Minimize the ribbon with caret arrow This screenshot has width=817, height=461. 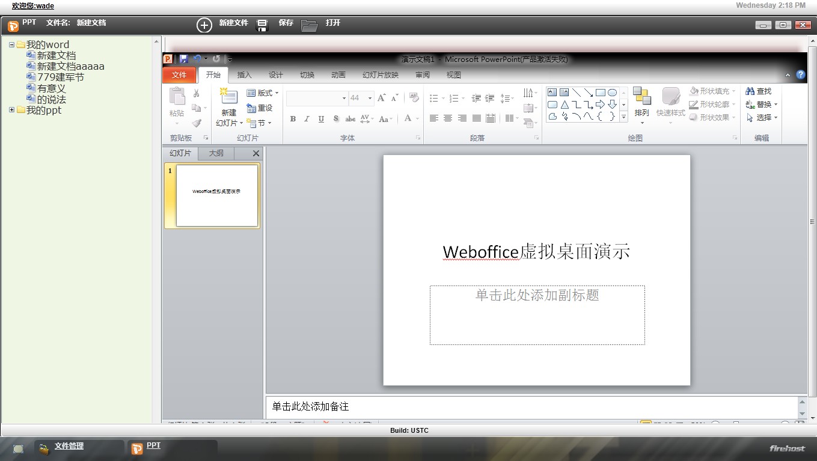[788, 76]
